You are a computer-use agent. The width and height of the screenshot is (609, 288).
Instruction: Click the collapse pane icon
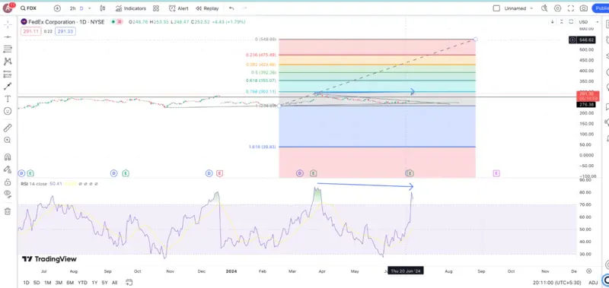coord(562,22)
